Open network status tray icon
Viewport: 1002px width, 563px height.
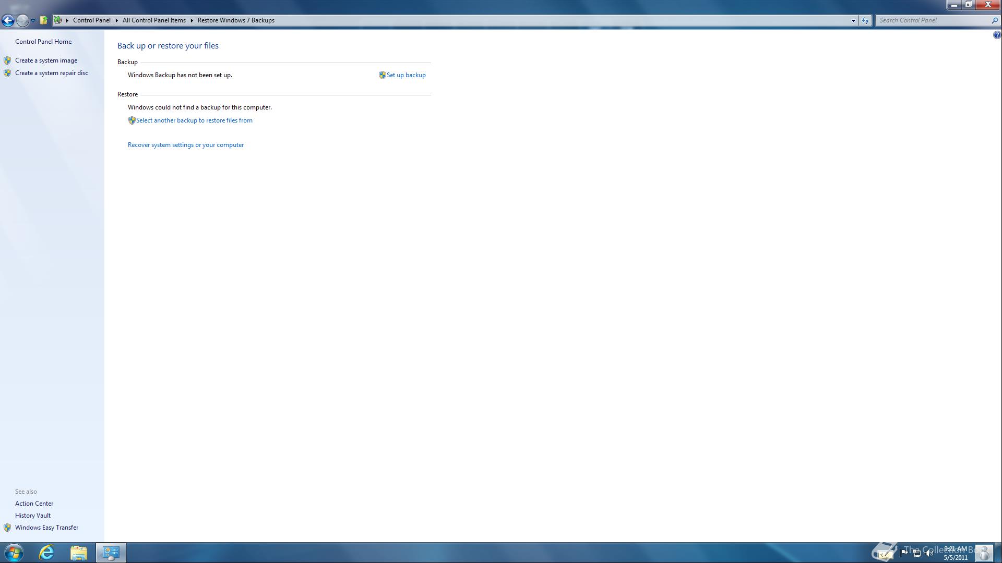tap(917, 553)
